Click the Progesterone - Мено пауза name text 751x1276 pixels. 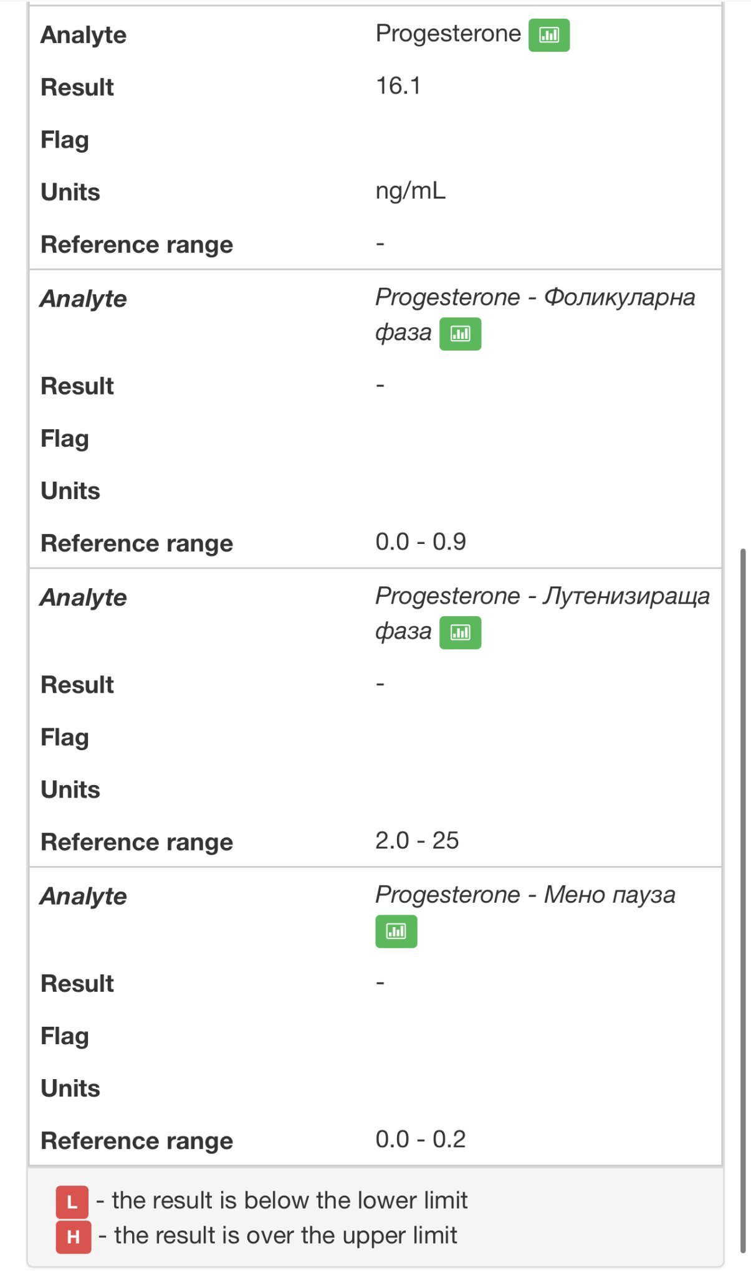pos(525,895)
